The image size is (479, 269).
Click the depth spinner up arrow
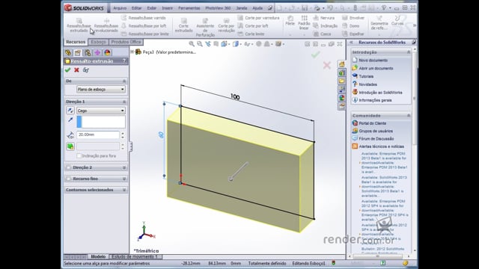click(x=123, y=133)
